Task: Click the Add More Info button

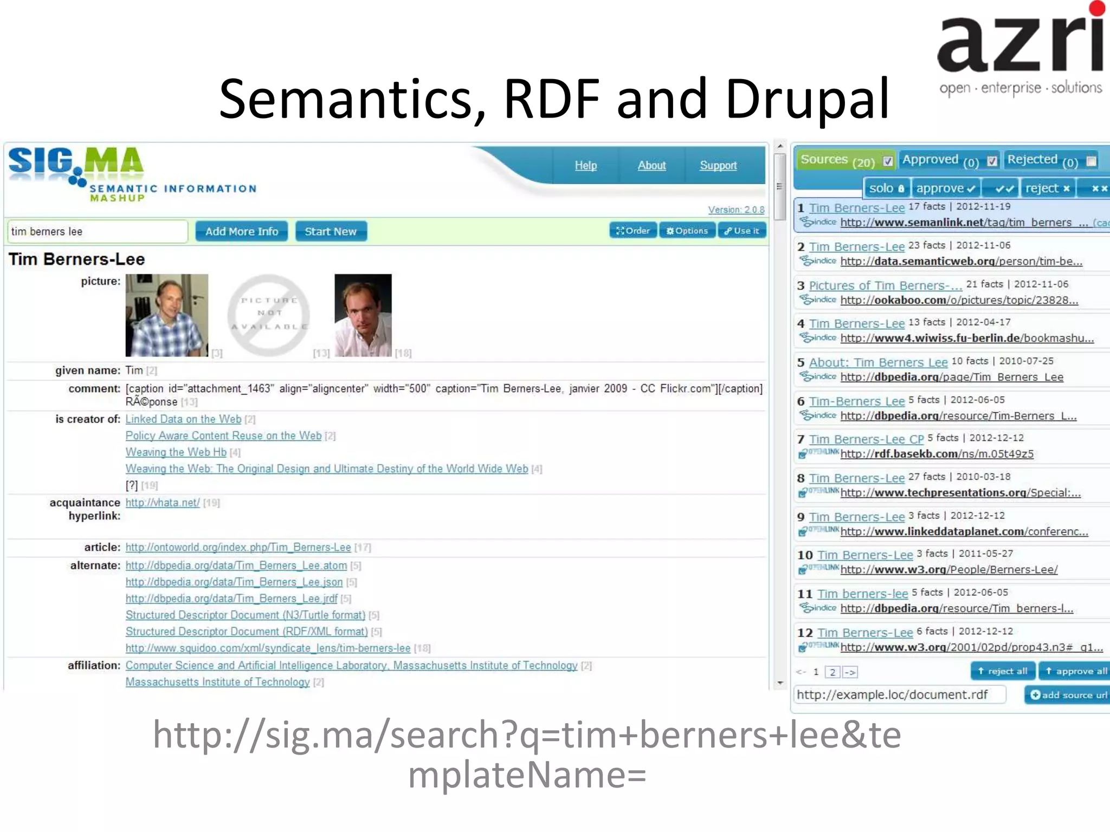Action: tap(241, 231)
